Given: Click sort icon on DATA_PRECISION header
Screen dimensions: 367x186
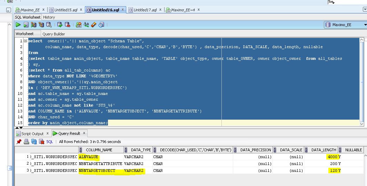Looking at the screenshot, I should pyautogui.click(x=235, y=150).
